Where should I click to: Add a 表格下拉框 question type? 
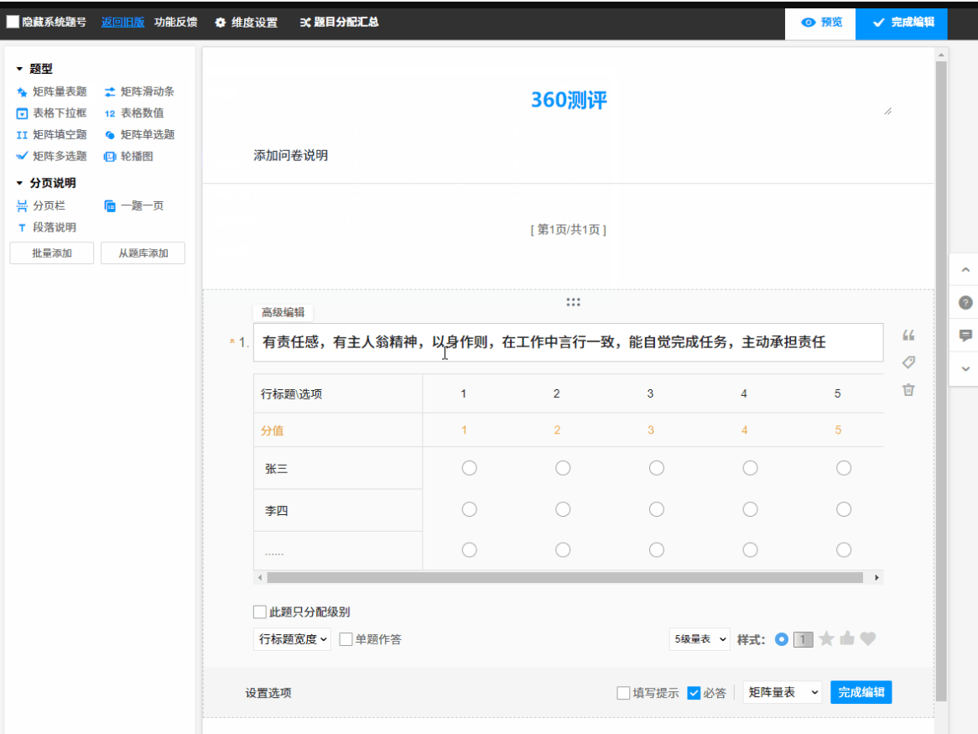[52, 113]
